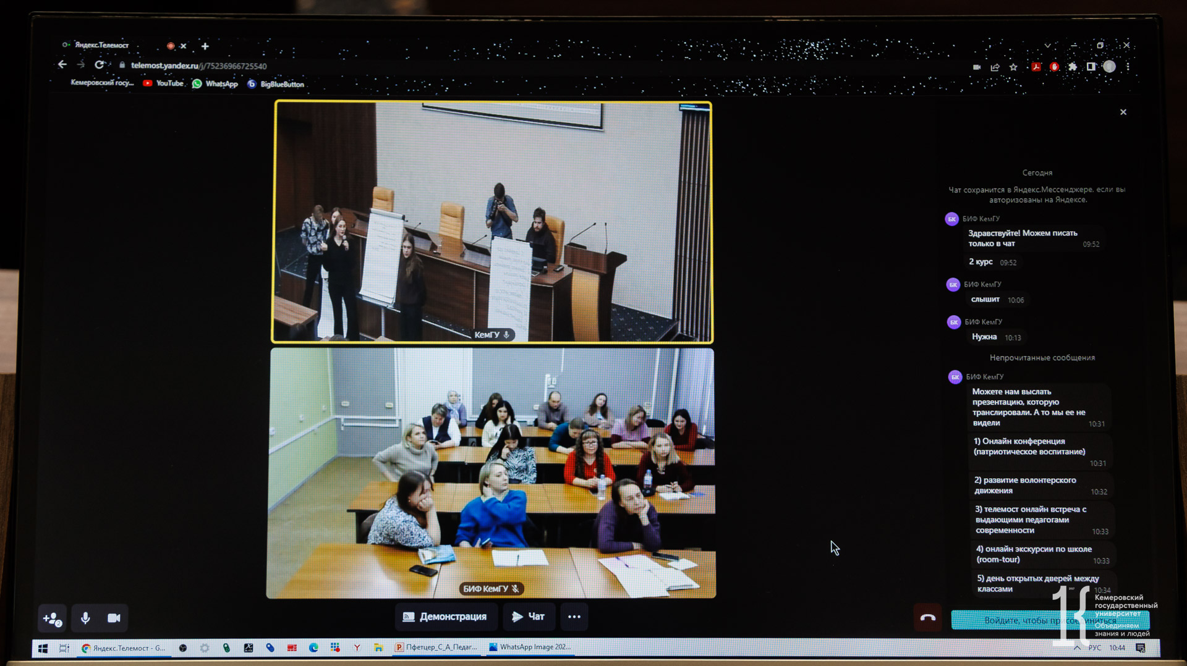Select the БИФ КемГУ video tile
The height and width of the screenshot is (666, 1187).
[x=491, y=473]
